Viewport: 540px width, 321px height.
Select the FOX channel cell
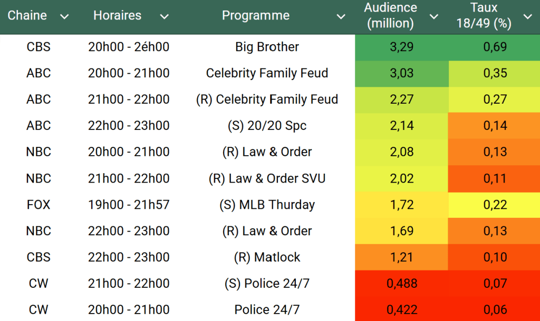[38, 205]
